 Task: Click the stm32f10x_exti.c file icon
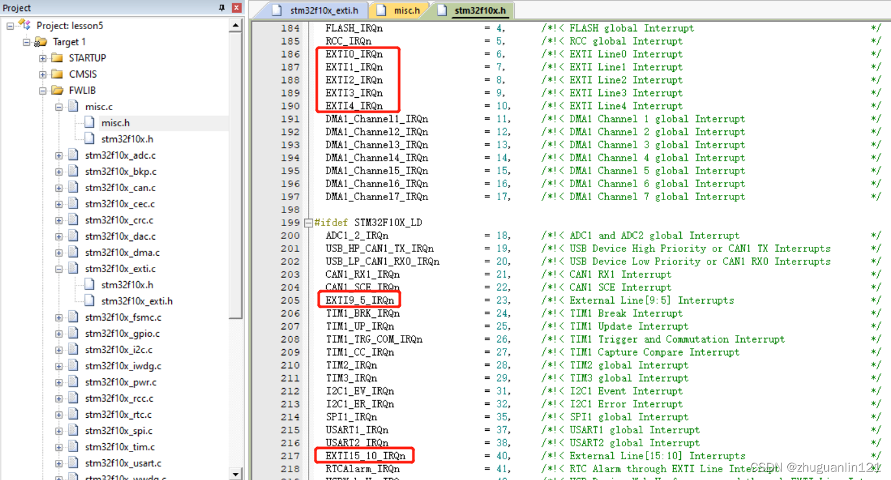73,268
